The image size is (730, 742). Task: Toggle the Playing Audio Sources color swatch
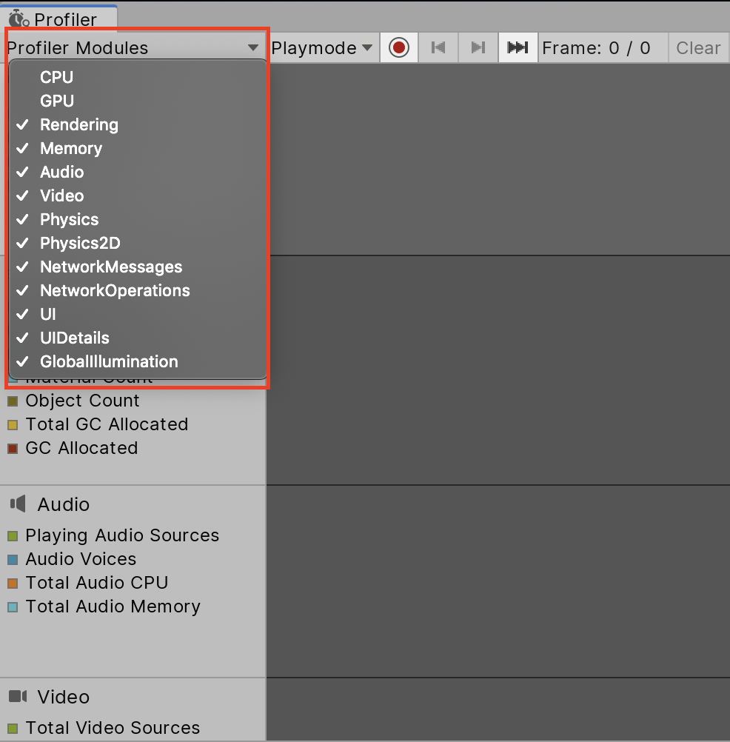coord(13,536)
